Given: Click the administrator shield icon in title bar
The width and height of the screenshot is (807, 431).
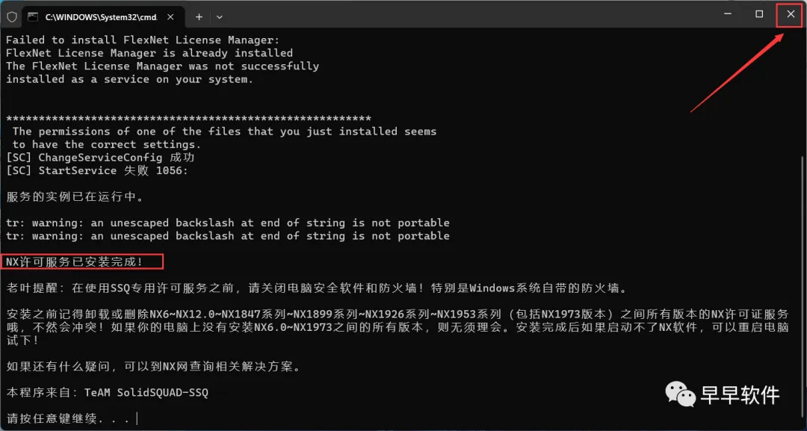Looking at the screenshot, I should [12, 17].
